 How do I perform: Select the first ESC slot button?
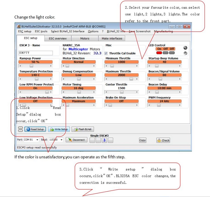(x=92, y=140)
